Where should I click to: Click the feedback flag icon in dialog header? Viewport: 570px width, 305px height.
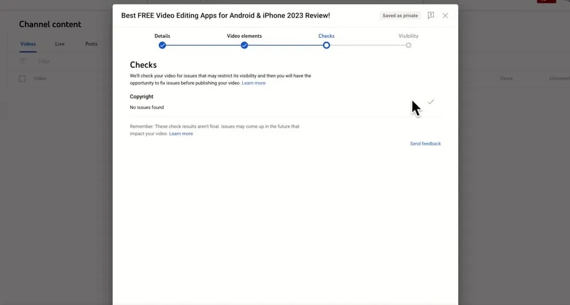point(431,15)
